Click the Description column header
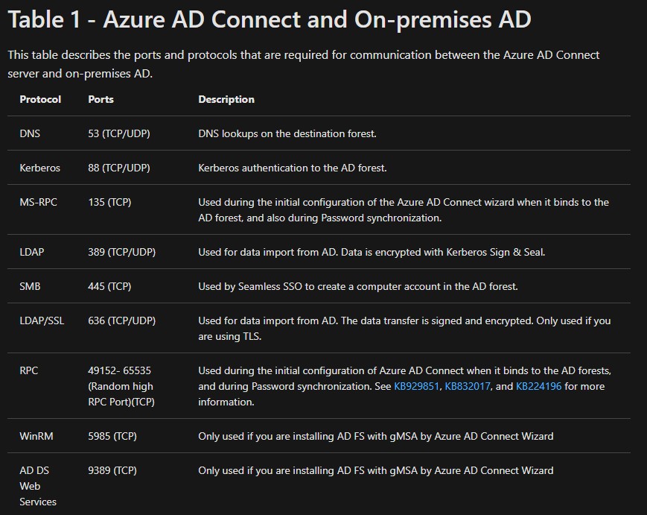The height and width of the screenshot is (515, 647). pos(226,100)
